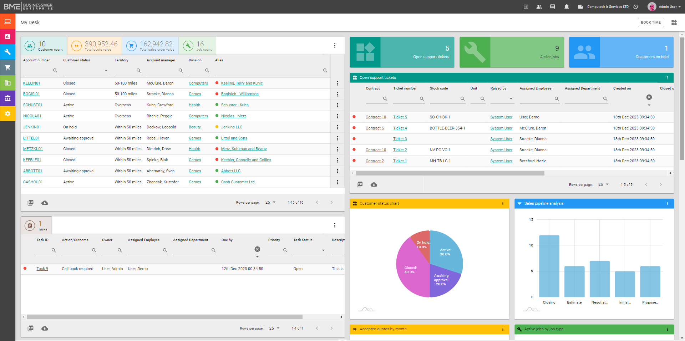Viewport: 685px width, 341px height.
Task: View recent history via the clock icon
Action: click(x=636, y=7)
